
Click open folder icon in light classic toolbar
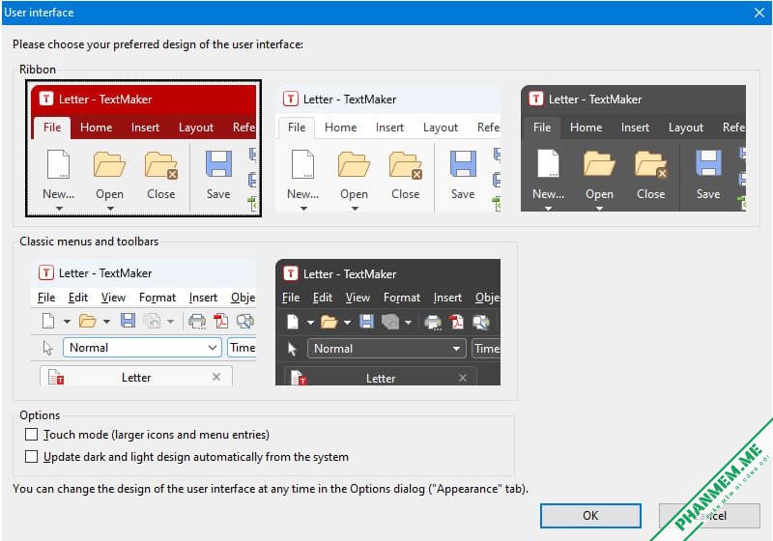tap(88, 322)
